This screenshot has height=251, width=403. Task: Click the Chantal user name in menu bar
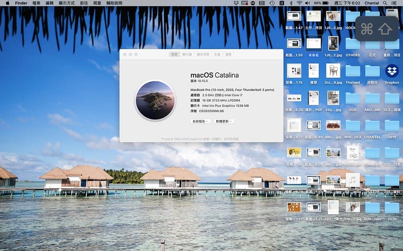tap(372, 3)
